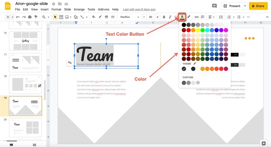Open the text align dropdown

click(x=211, y=17)
